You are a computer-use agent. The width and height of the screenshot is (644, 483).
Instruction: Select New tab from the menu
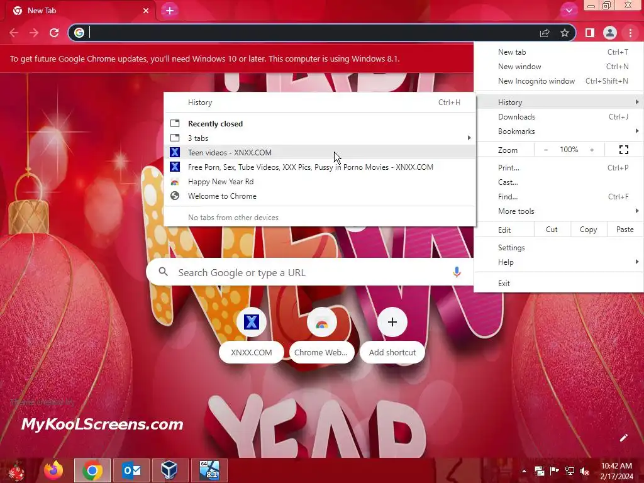[x=559, y=52]
